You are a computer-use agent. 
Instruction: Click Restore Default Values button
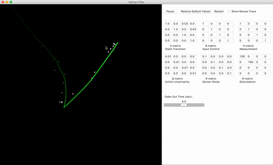tap(196, 11)
